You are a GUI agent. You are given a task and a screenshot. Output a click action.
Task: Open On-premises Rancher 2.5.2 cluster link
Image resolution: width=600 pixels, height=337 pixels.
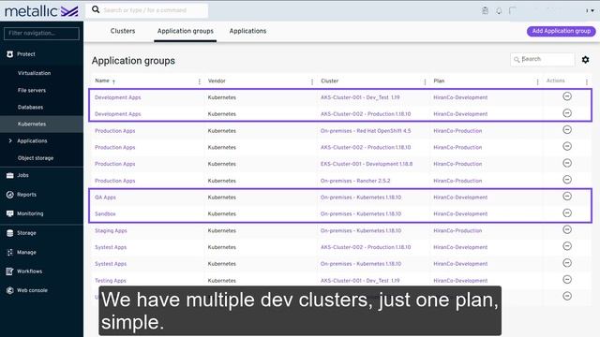pos(355,181)
